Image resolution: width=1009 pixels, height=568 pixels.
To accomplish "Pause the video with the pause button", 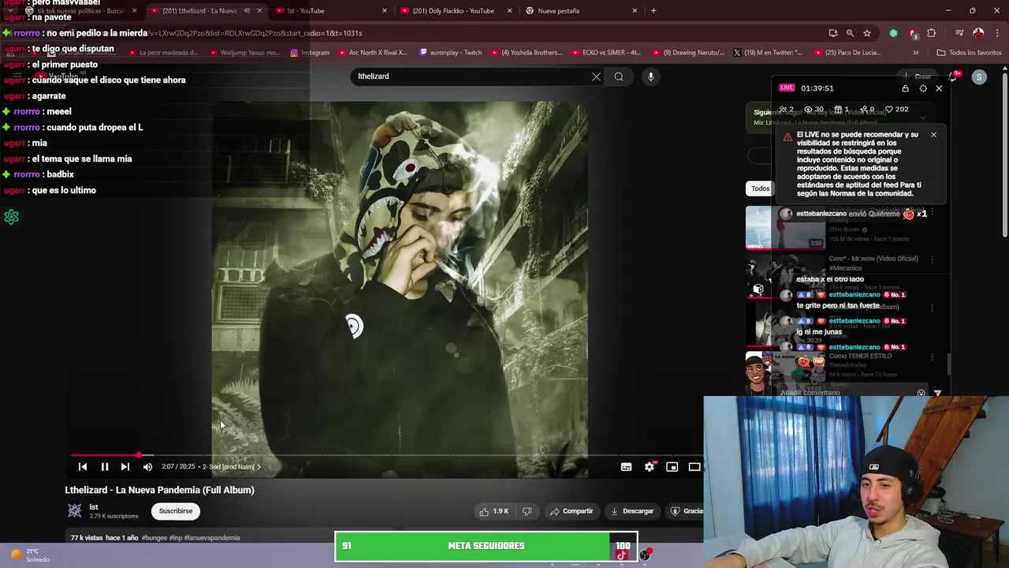I will (104, 467).
